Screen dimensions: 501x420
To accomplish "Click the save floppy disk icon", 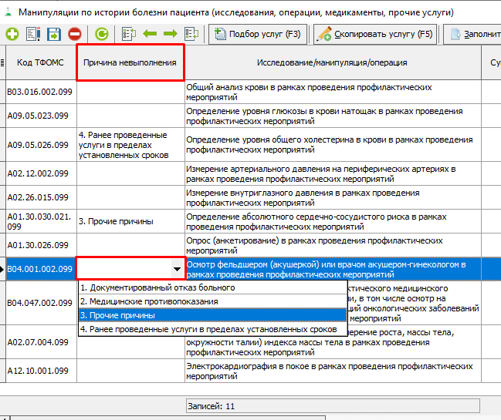I will [53, 34].
